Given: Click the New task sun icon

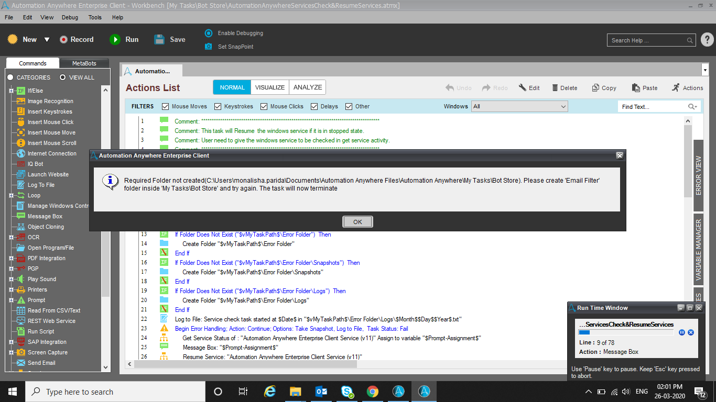Looking at the screenshot, I should coord(13,39).
